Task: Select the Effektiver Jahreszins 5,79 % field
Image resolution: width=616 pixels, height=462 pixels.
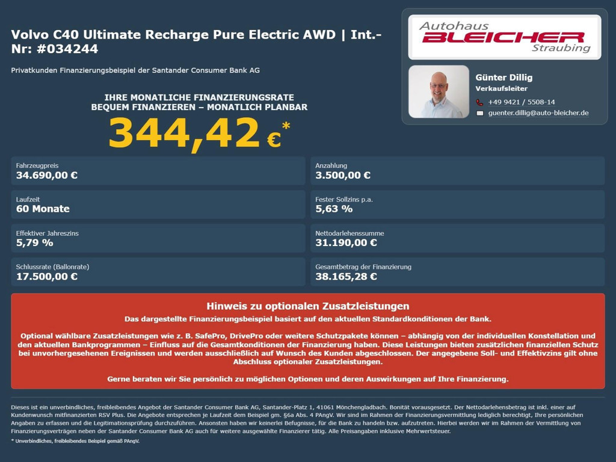Action: click(158, 238)
